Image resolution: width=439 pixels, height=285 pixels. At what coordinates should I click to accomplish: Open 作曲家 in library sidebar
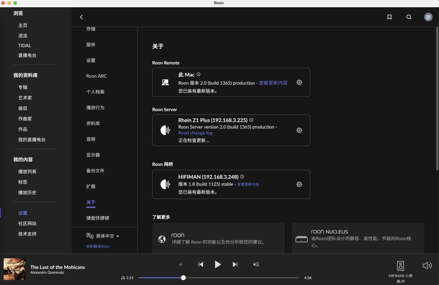click(x=25, y=119)
